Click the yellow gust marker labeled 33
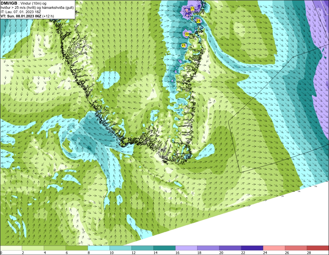Screen dimensions: 329x255 [192, 8]
